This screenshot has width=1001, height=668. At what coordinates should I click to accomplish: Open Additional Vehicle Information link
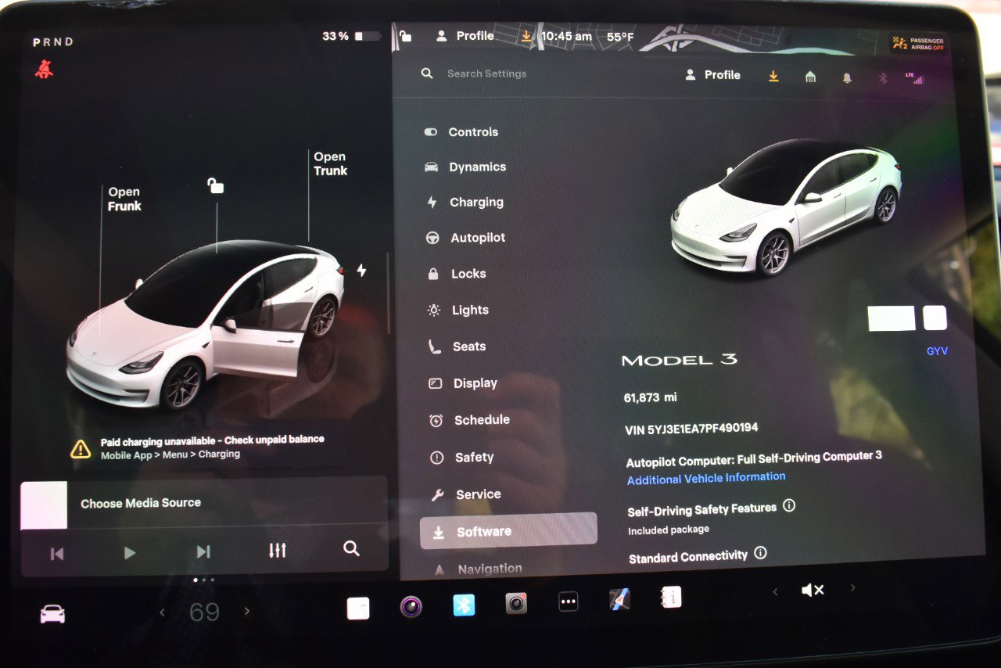coord(706,478)
